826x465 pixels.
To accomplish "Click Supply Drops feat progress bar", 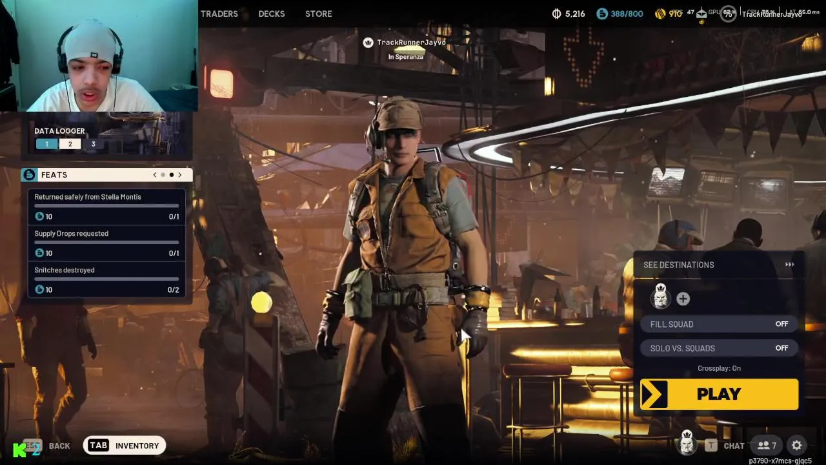I will [x=106, y=242].
